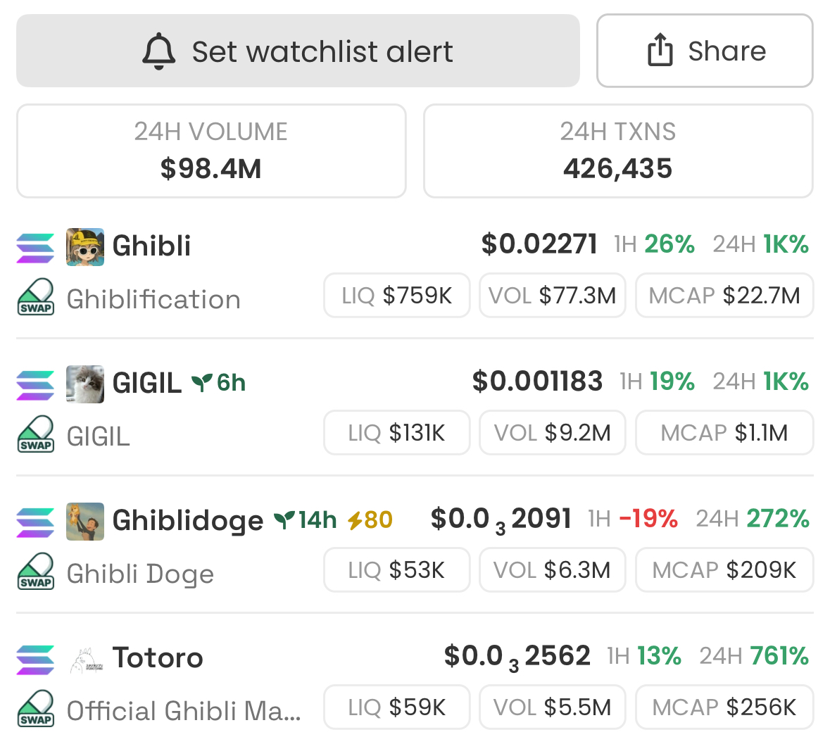Viewport: 830px width, 737px height.
Task: Click the Solana chain icon beside Ghibli
Action: click(x=35, y=248)
